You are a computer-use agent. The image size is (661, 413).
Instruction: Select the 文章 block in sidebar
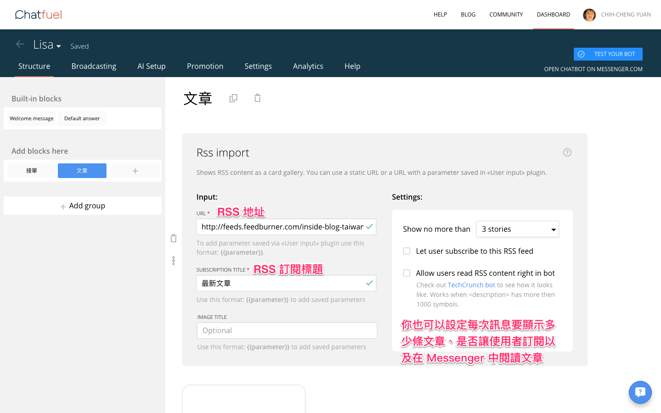pos(82,171)
